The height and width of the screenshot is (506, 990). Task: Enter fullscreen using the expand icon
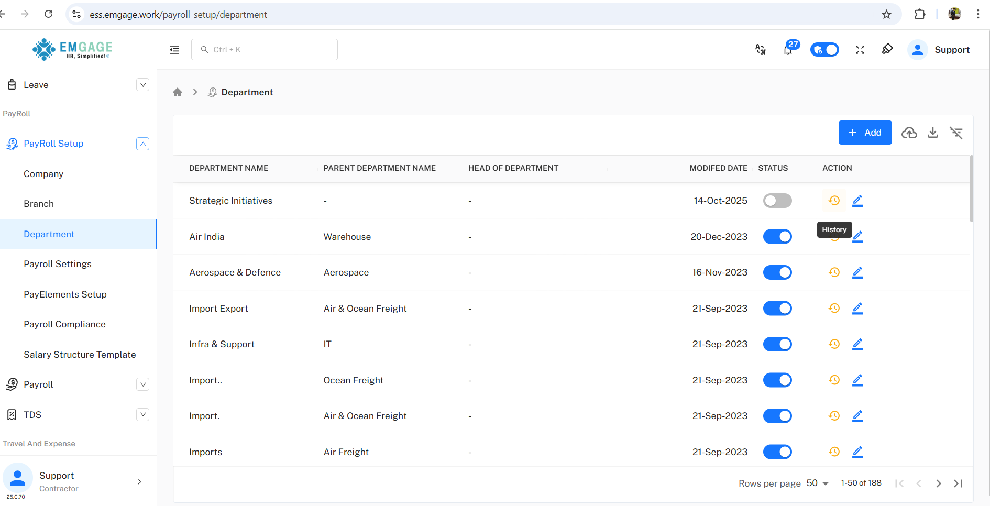click(860, 50)
